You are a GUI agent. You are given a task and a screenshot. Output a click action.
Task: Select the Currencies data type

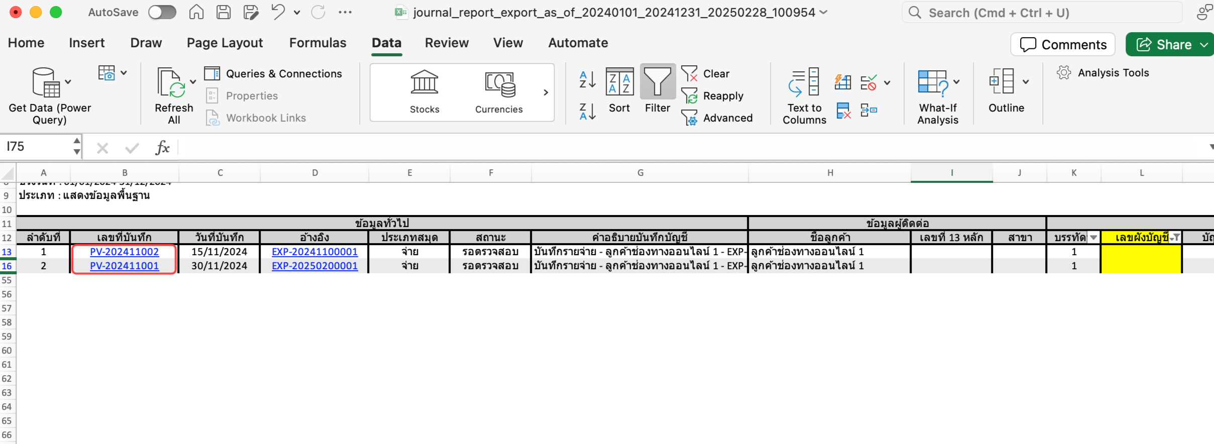point(499,92)
